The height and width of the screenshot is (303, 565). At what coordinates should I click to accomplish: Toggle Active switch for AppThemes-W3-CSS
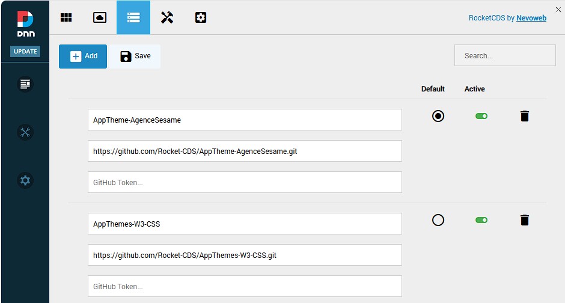pos(481,220)
